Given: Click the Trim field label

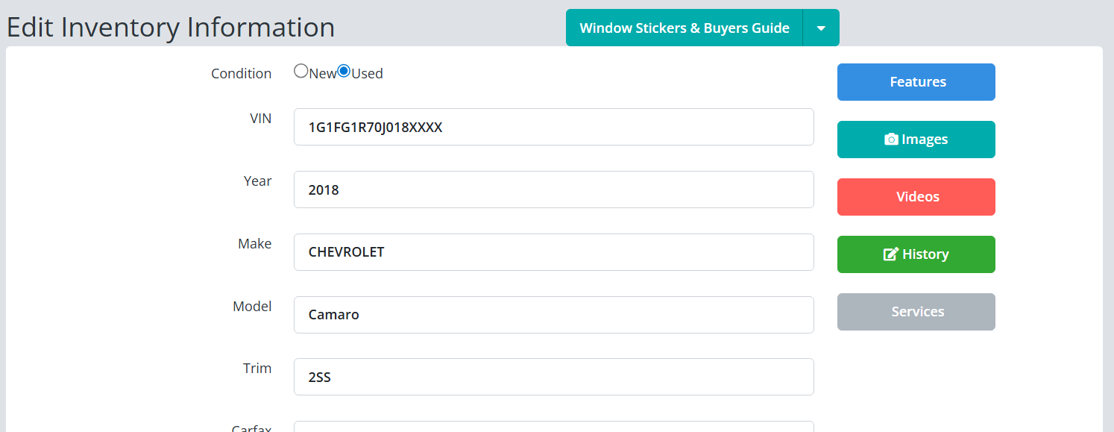Looking at the screenshot, I should pos(257,369).
